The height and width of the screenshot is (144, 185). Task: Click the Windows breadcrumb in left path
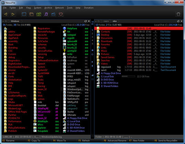tap(15, 21)
